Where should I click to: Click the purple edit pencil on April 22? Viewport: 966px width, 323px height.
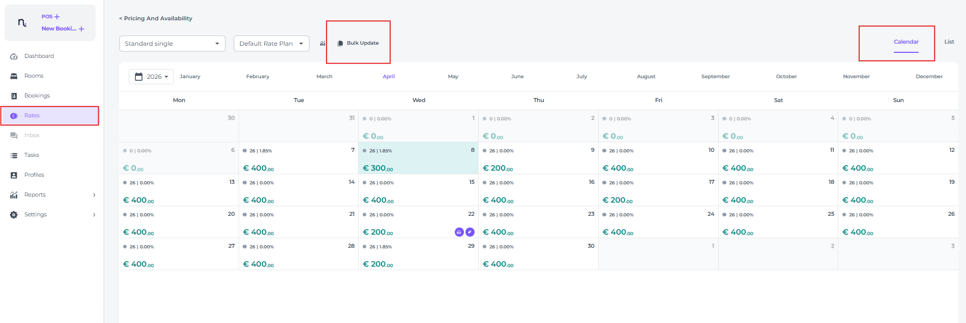click(470, 232)
